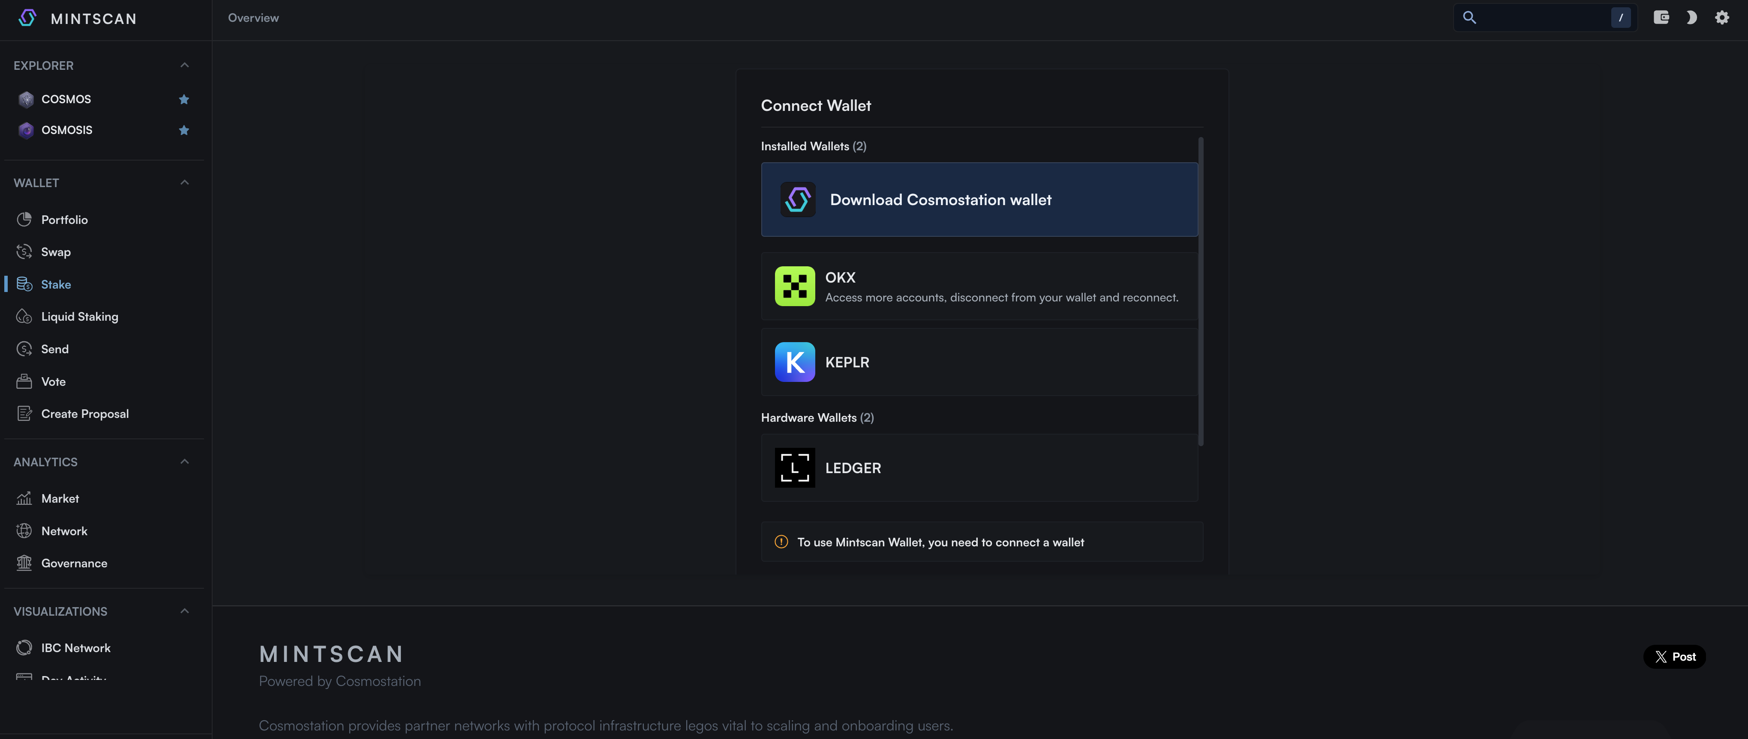Viewport: 1748px width, 739px height.
Task: Open the Vote ballot box icon
Action: point(24,381)
